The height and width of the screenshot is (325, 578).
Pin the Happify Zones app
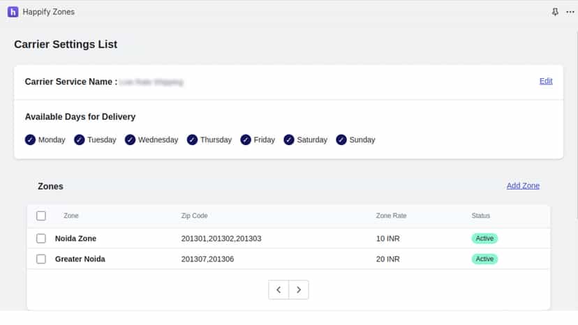(x=555, y=12)
